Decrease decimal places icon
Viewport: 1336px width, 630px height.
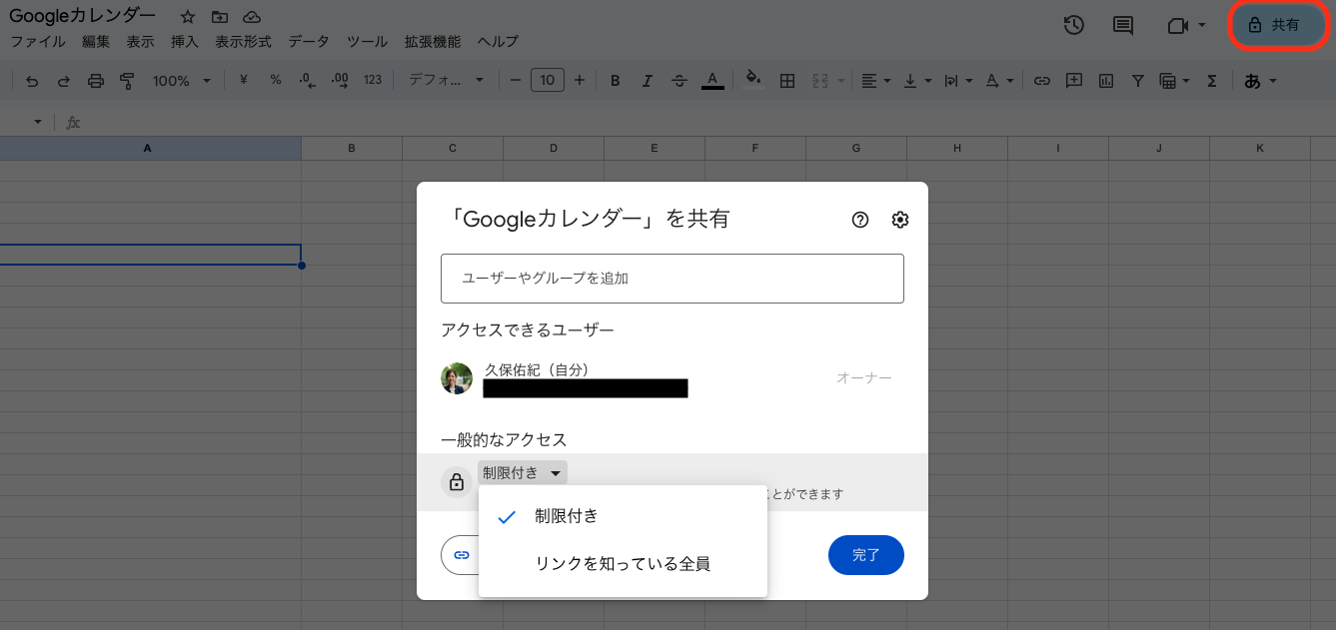(307, 80)
